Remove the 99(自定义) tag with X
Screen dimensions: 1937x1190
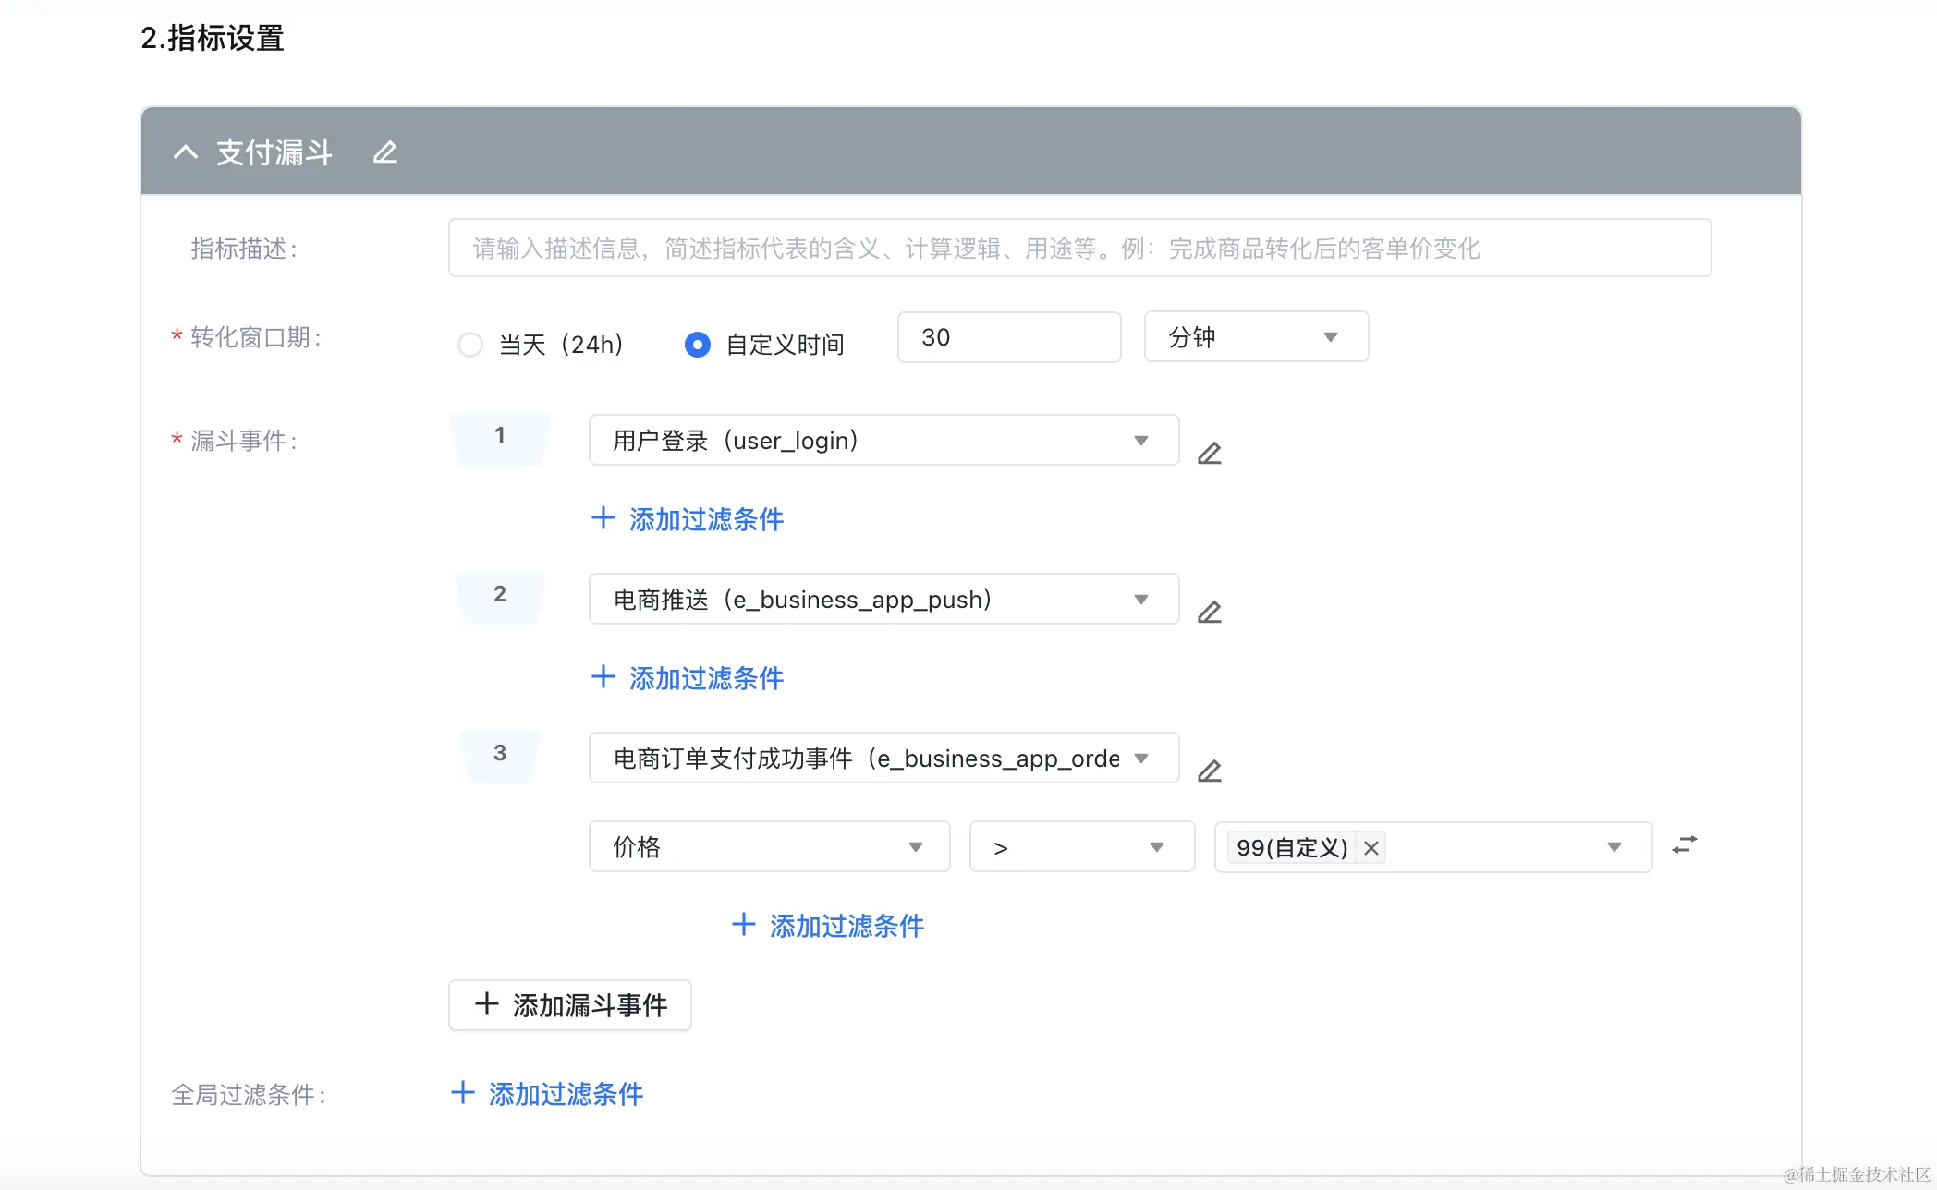point(1371,848)
